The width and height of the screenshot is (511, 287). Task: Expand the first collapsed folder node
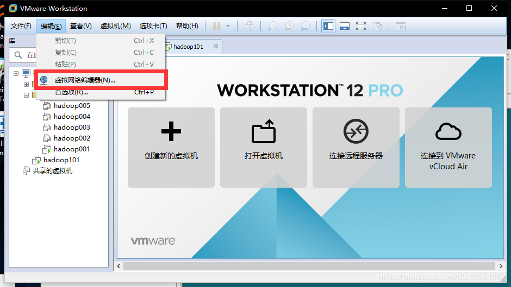pos(27,84)
